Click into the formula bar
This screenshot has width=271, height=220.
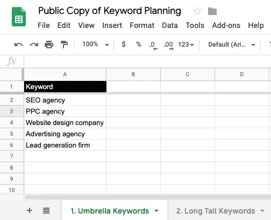(x=147, y=61)
